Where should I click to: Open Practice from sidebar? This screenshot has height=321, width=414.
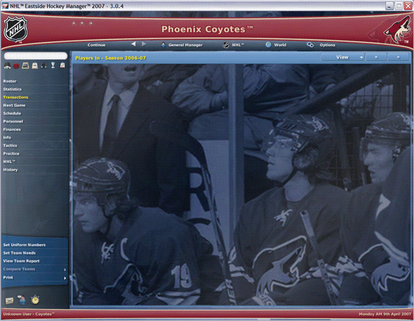coord(11,154)
